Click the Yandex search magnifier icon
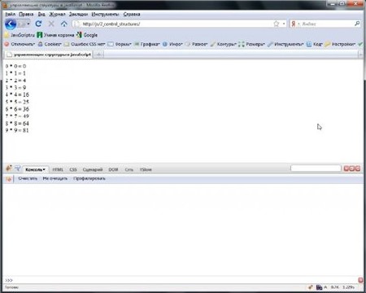Image resolution: width=366 pixels, height=293 pixels. click(357, 24)
